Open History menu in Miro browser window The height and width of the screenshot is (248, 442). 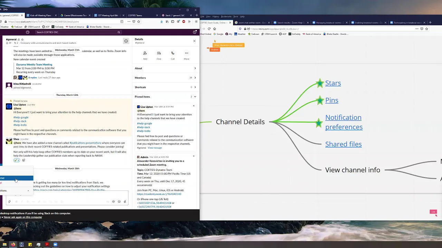point(216,17)
